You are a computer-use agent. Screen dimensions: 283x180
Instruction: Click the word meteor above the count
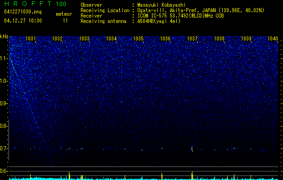click(64, 14)
